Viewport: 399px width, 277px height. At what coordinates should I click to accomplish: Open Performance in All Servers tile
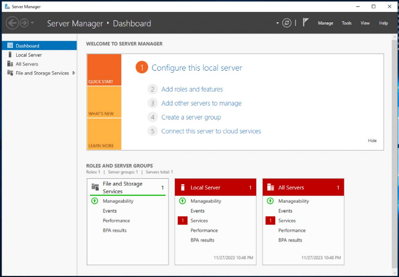pyautogui.click(x=292, y=231)
